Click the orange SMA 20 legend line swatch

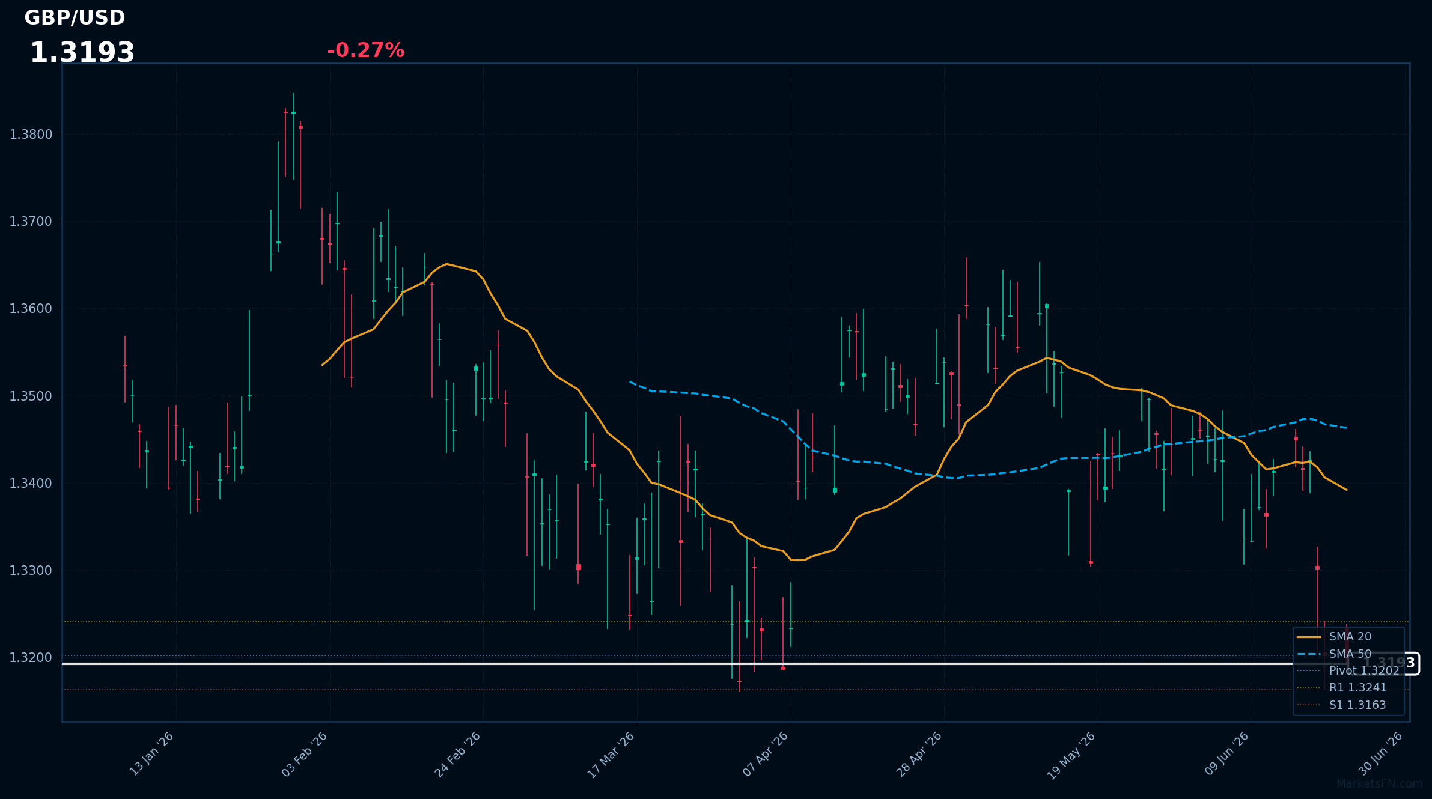point(1309,637)
